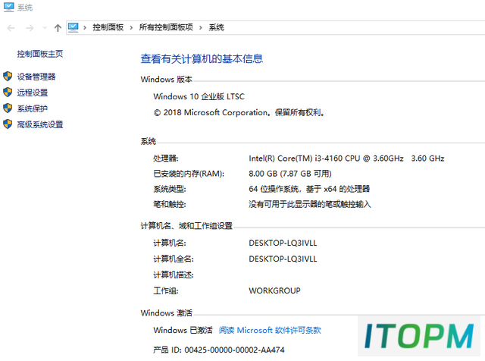Expand chevron after 控制面板 in breadcrumb
Image resolution: width=485 pixels, height=361 pixels.
pyautogui.click(x=131, y=28)
